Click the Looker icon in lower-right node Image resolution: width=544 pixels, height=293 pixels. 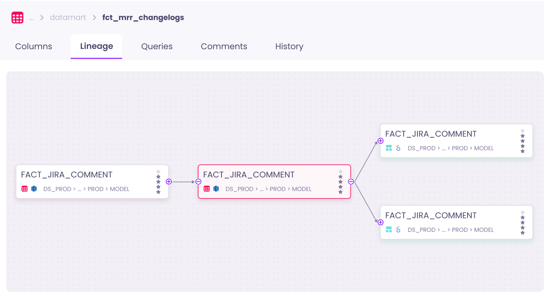click(x=398, y=230)
